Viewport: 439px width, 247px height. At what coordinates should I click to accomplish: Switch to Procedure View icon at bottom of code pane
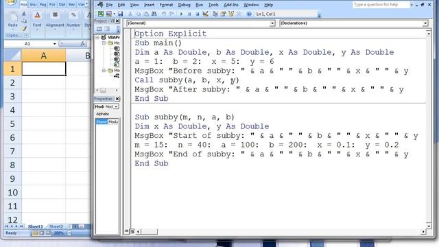coord(126,231)
